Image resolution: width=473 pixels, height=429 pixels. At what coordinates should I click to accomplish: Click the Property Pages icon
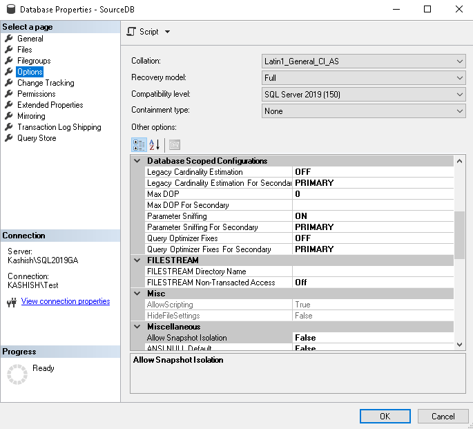175,145
